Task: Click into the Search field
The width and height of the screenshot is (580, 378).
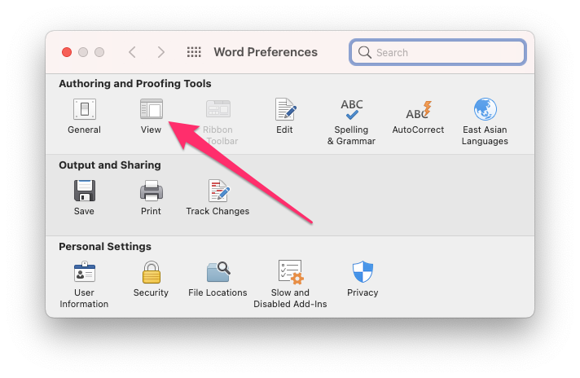Action: (437, 52)
